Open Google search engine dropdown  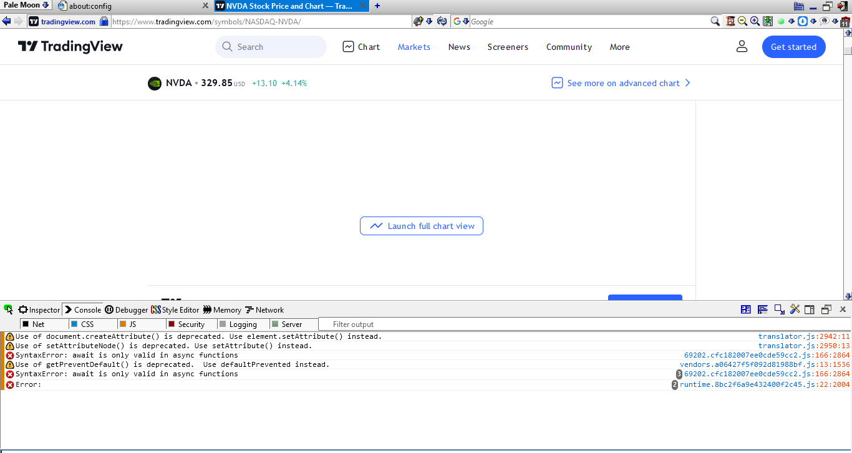click(461, 21)
